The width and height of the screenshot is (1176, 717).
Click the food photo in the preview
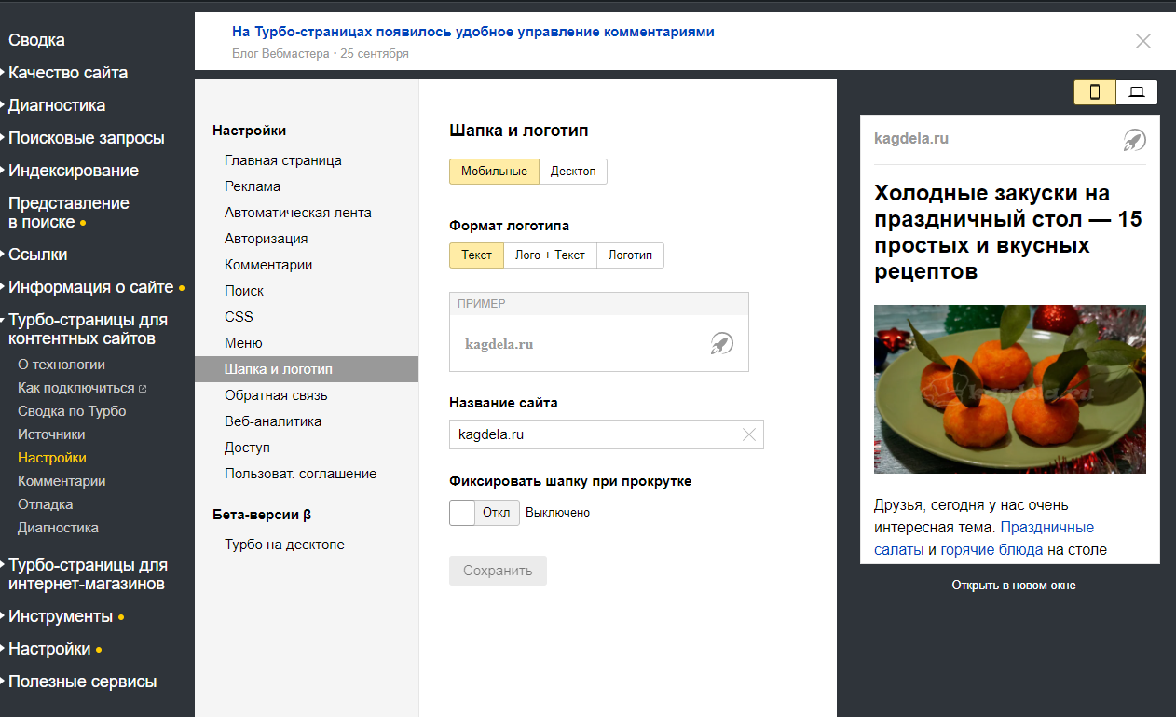click(x=1009, y=389)
